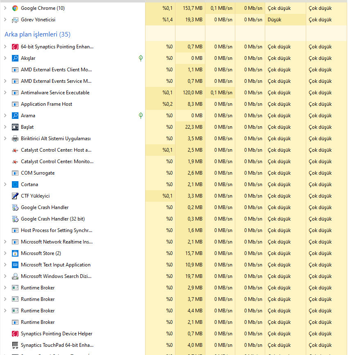This screenshot has height=355, width=348.
Task: Click the %1,4 CPU value
Action: coord(168,20)
